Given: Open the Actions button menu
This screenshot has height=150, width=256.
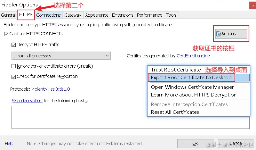Looking at the screenshot, I should click(231, 34).
